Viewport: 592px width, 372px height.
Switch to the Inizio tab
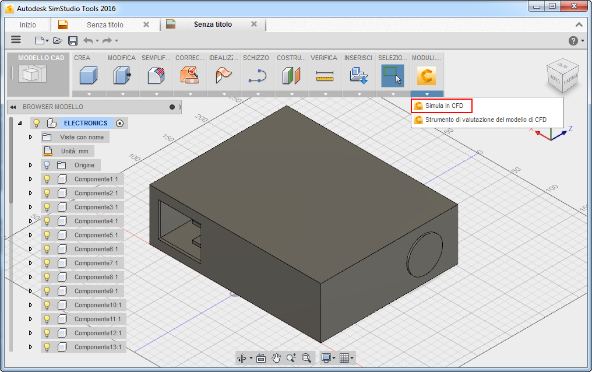[x=27, y=25]
